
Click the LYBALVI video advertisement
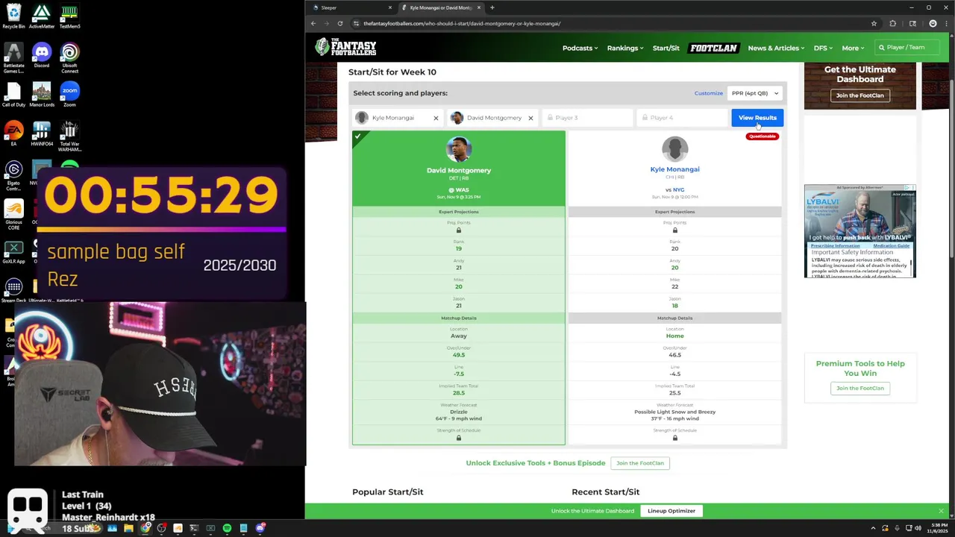[859, 231]
